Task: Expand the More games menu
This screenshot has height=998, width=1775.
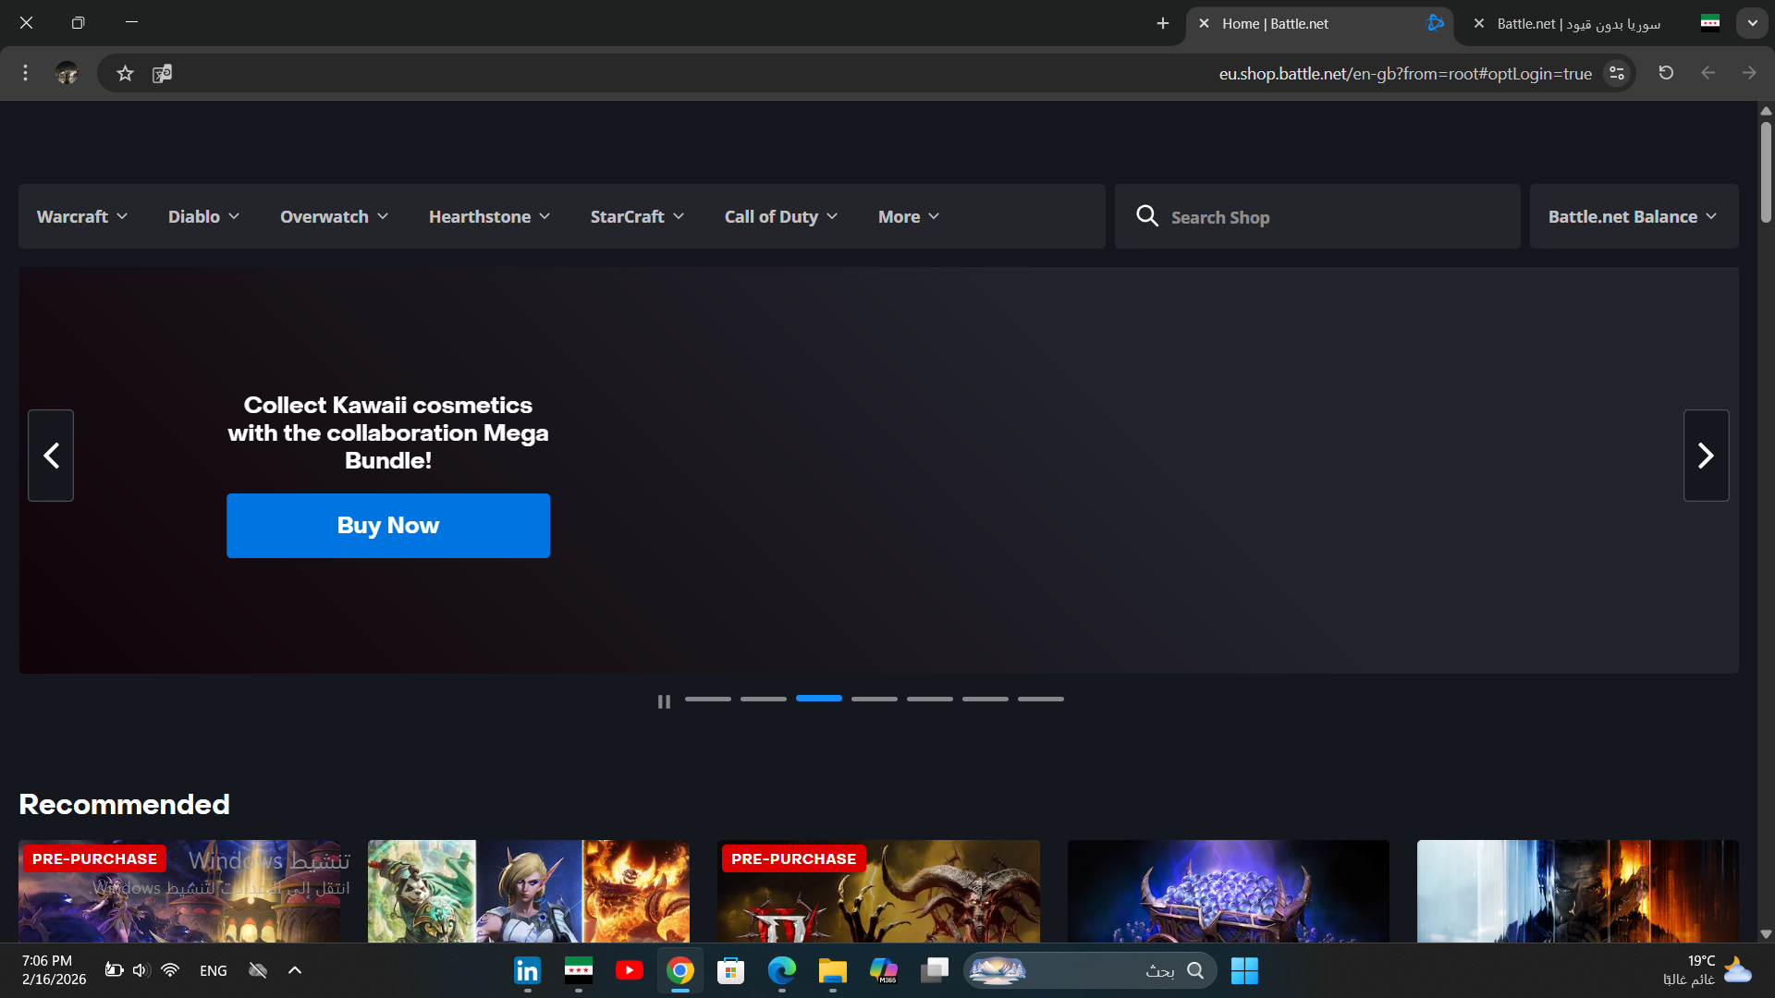Action: point(908,216)
